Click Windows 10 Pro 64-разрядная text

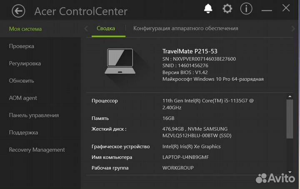(x=213, y=79)
